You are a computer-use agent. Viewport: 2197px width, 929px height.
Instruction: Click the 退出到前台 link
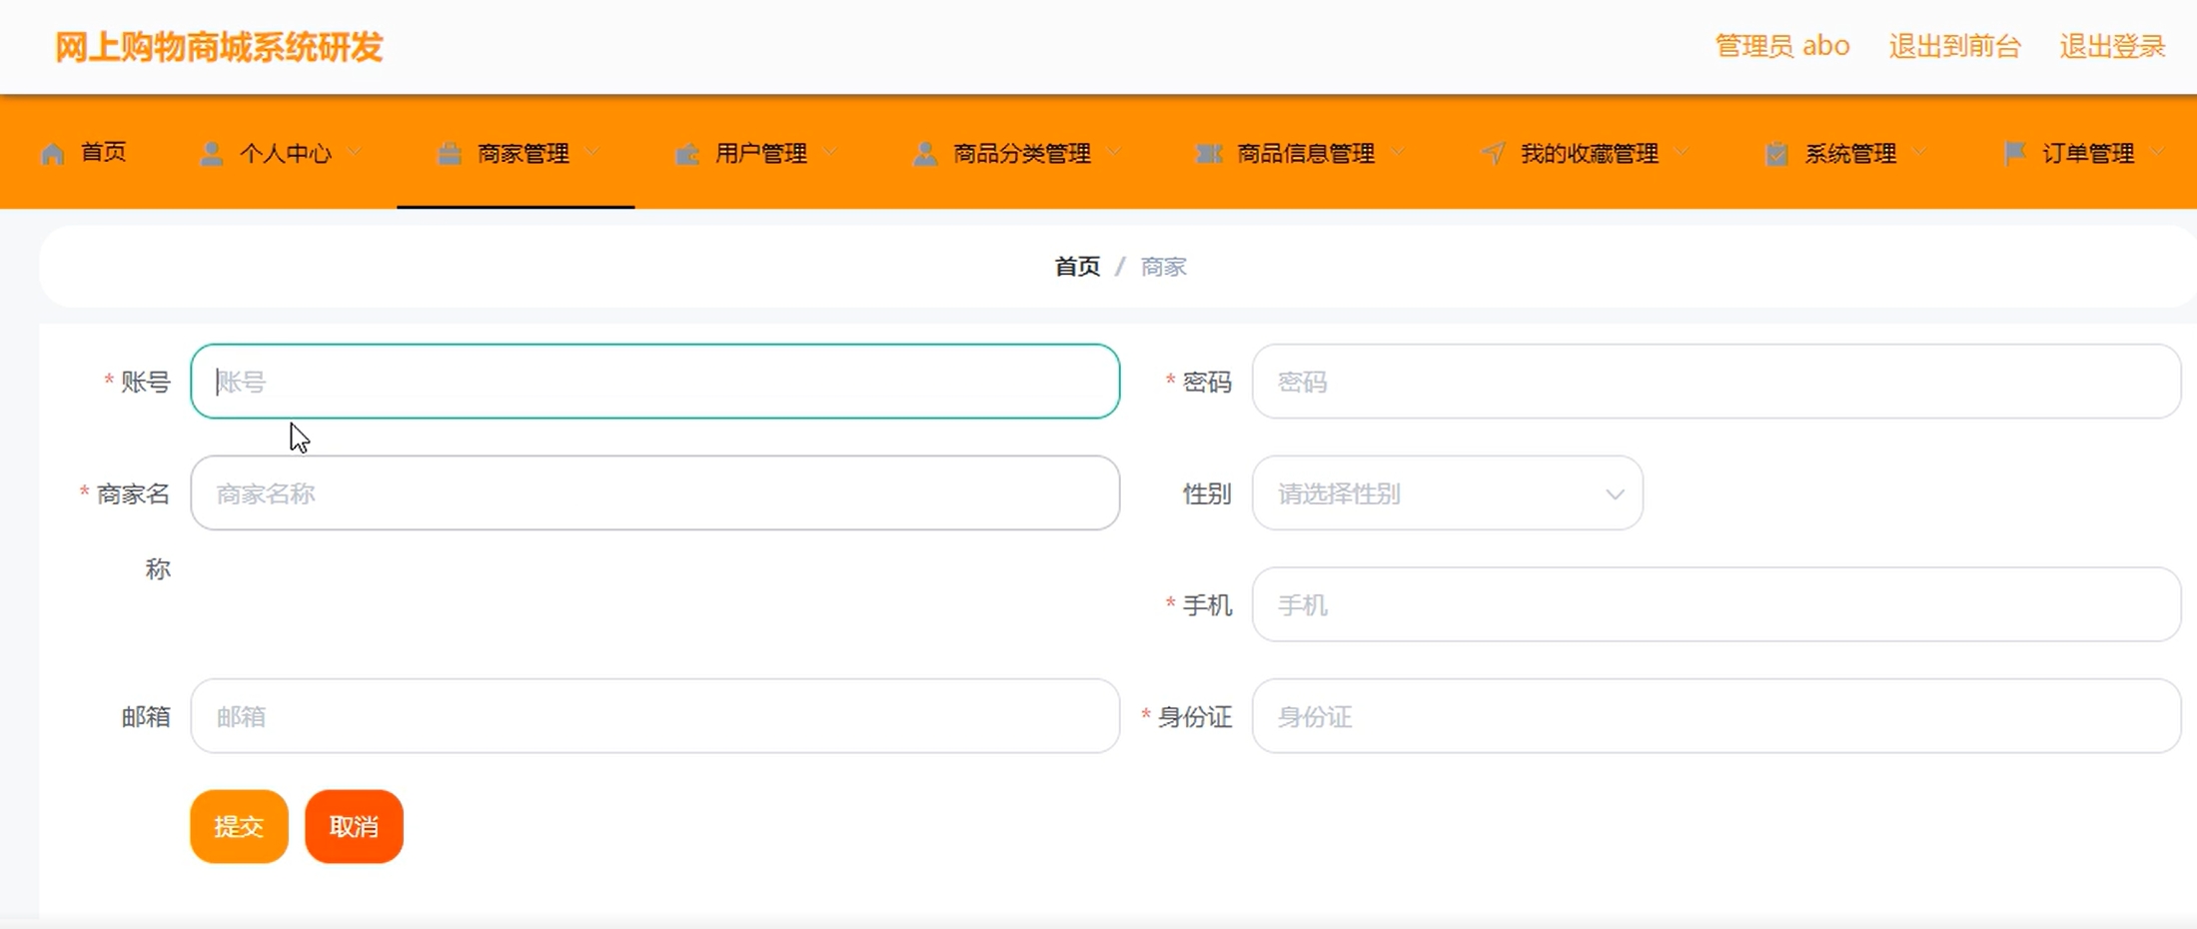tap(1955, 46)
